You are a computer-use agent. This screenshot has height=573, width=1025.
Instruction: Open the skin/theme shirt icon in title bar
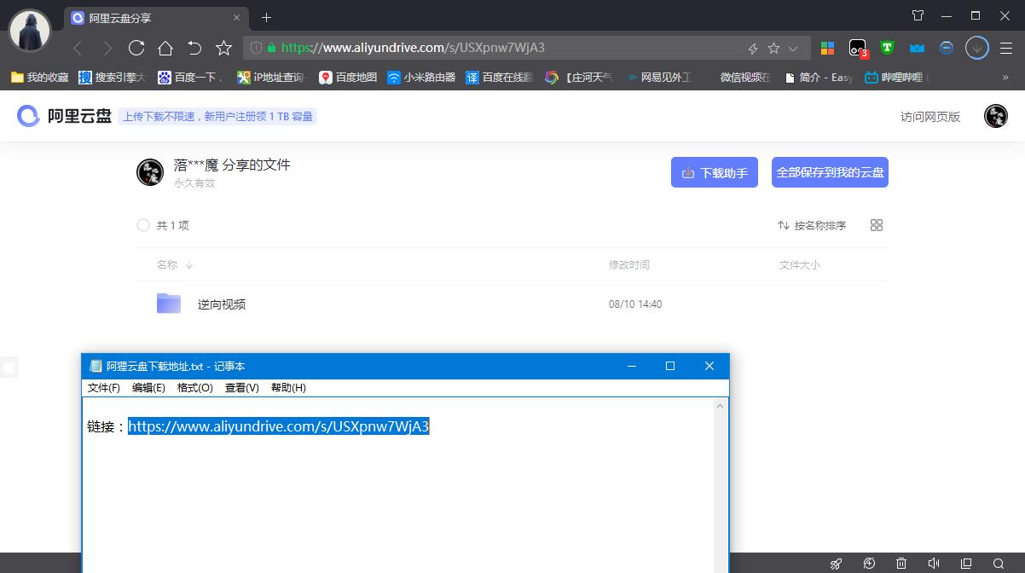pos(918,15)
